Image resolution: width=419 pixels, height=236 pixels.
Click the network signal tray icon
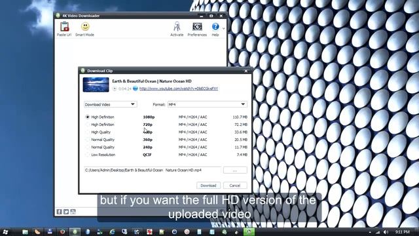click(x=378, y=232)
